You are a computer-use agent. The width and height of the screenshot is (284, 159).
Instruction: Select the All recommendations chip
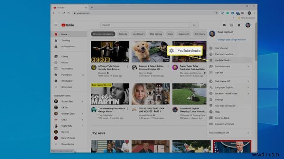coord(103,34)
